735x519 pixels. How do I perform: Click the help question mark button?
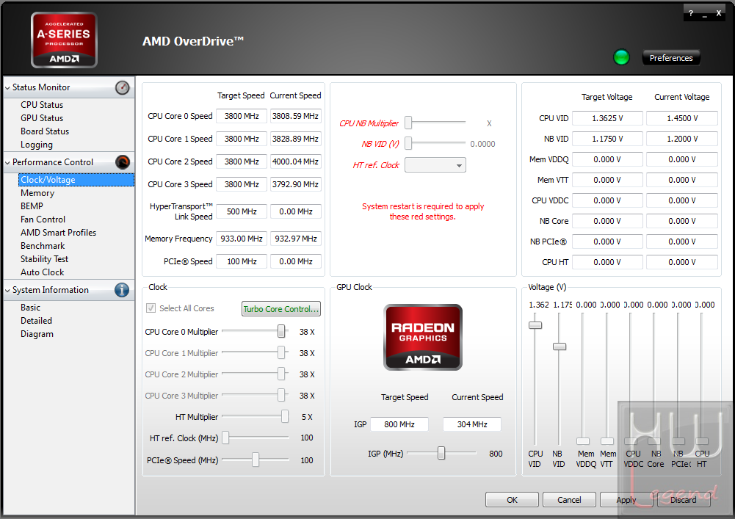pos(690,13)
